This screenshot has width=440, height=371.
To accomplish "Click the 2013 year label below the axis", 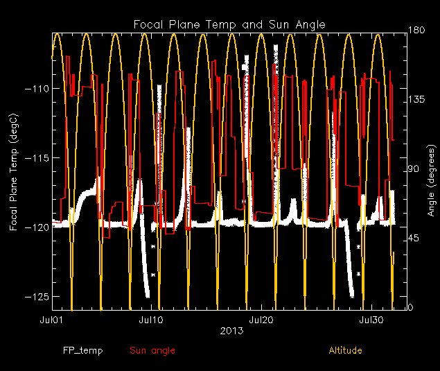I will (230, 330).
